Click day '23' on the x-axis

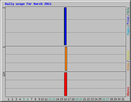click(x=92, y=99)
